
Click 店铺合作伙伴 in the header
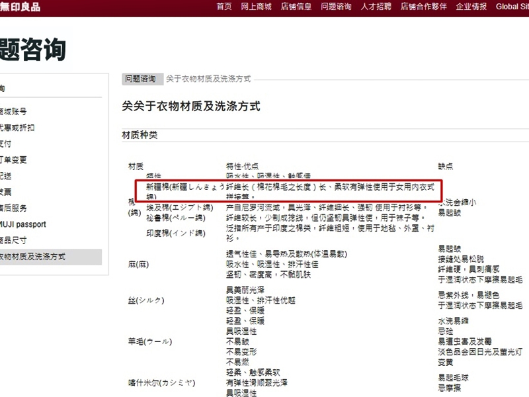pyautogui.click(x=423, y=7)
